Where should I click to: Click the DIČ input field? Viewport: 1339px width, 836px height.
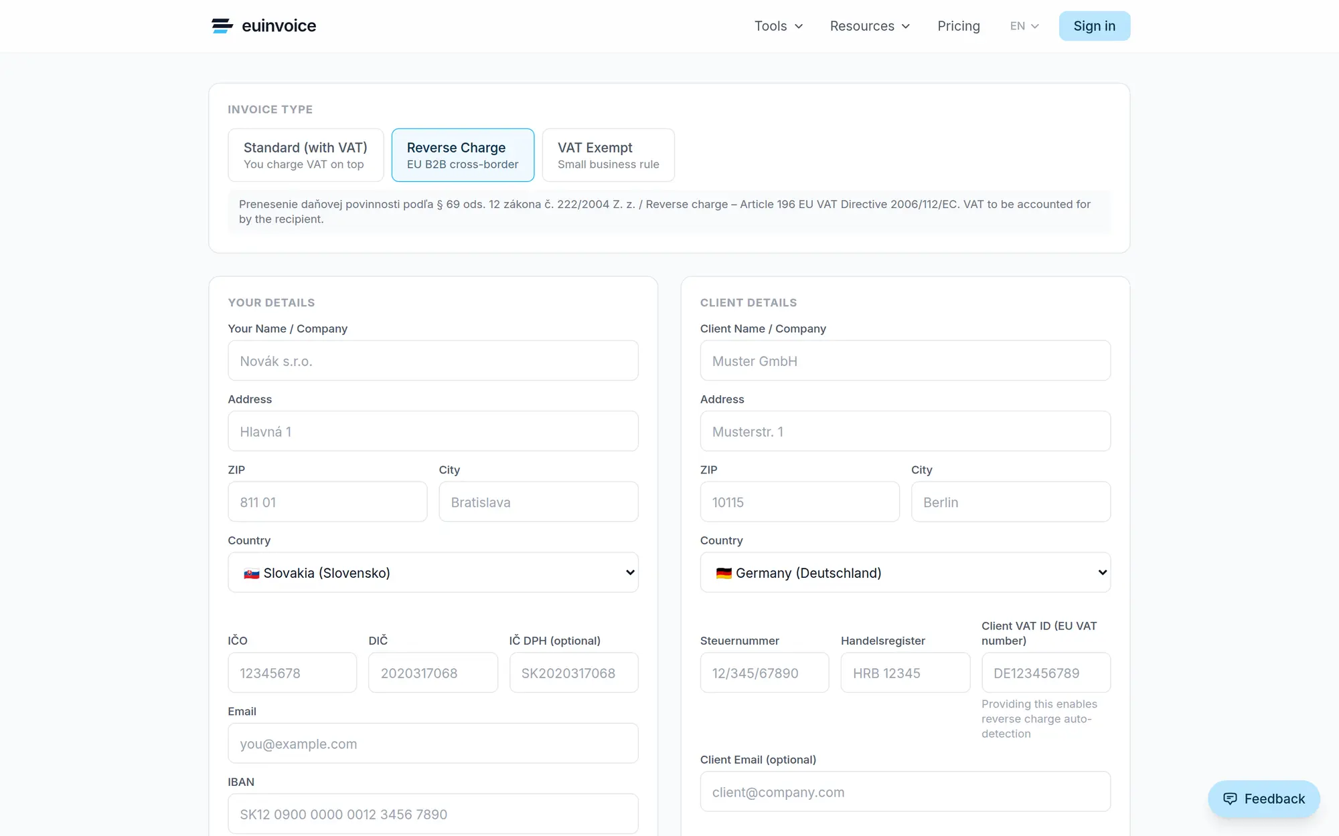(433, 673)
